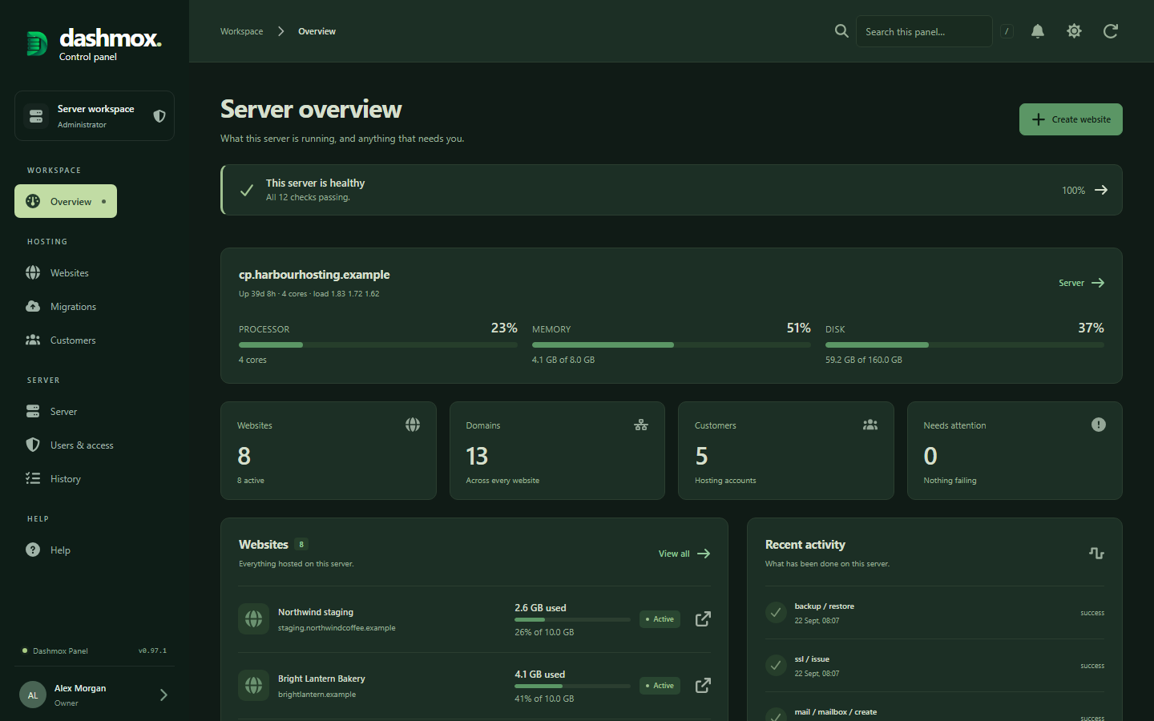This screenshot has width=1154, height=721.
Task: Click the dashmox logo icon
Action: click(x=36, y=43)
